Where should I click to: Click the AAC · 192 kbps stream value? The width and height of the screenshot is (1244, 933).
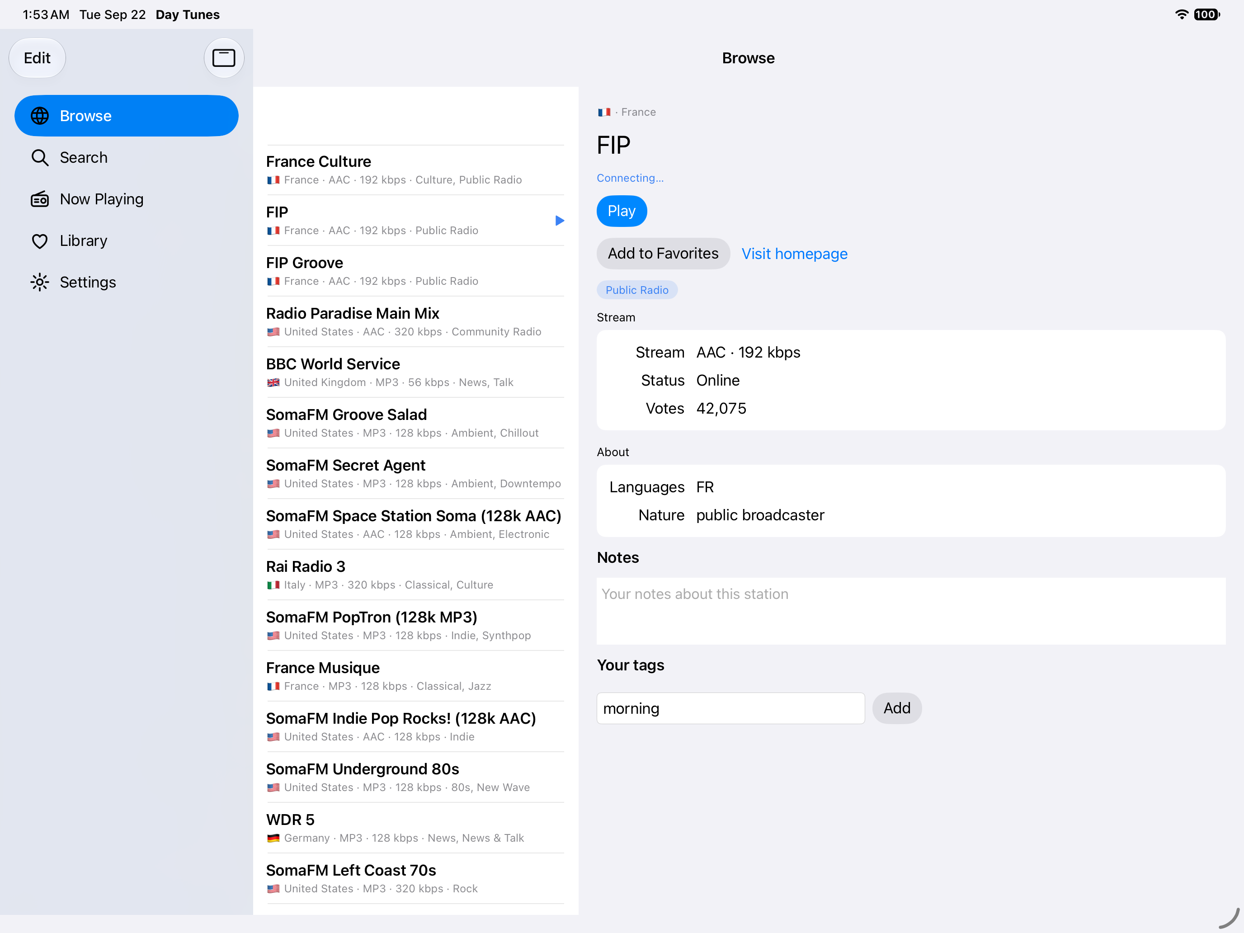pyautogui.click(x=748, y=352)
